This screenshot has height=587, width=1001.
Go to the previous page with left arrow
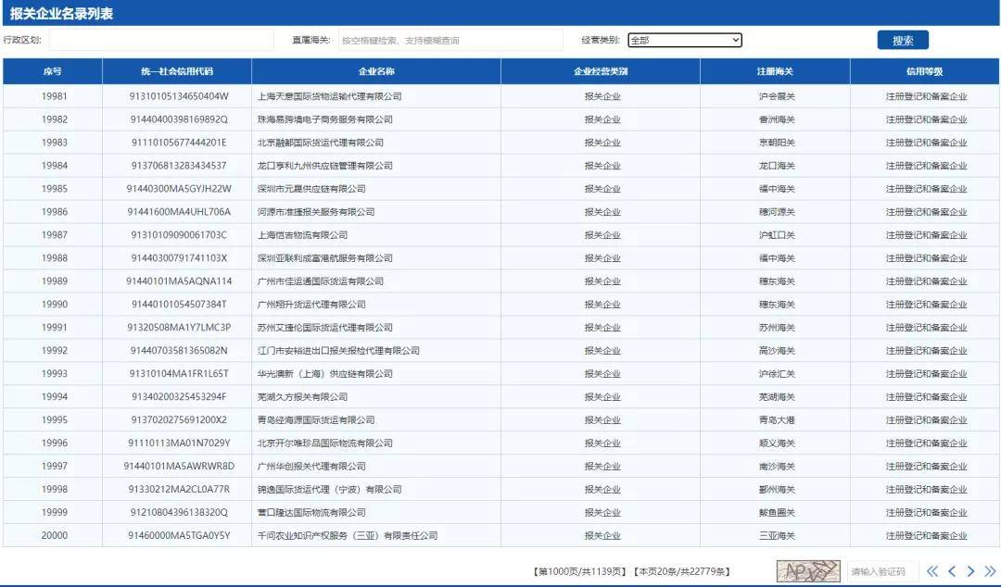tap(951, 571)
